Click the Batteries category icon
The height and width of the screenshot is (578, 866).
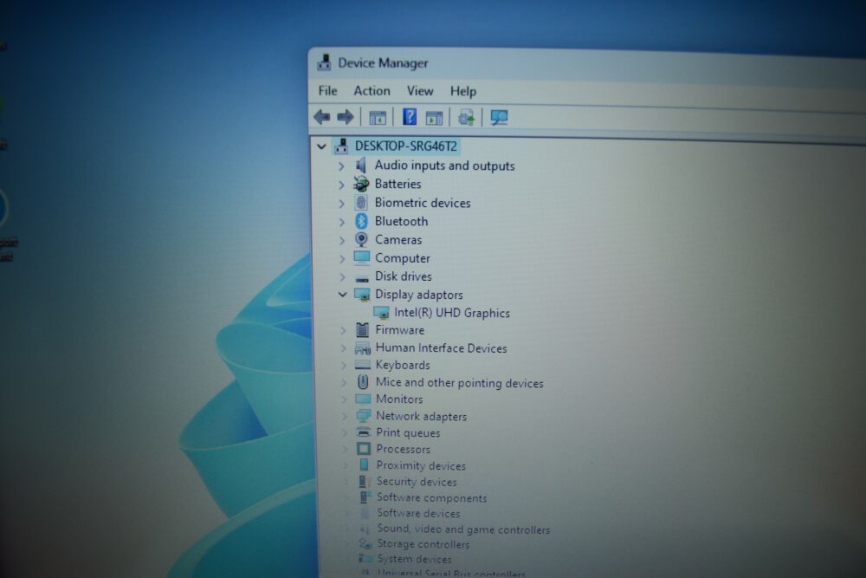click(361, 184)
